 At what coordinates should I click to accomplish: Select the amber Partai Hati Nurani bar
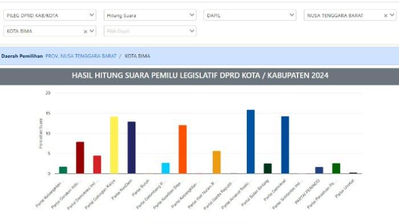click(x=217, y=162)
